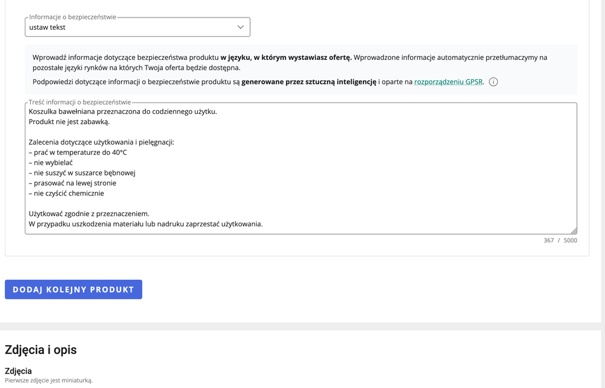Click the line "– nie wybielać"
Screen dimensions: 605x388
(51, 162)
